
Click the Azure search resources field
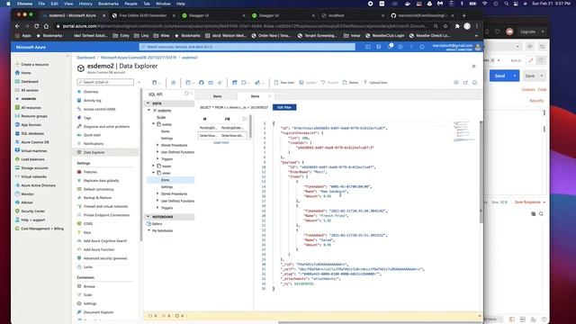click(x=247, y=47)
